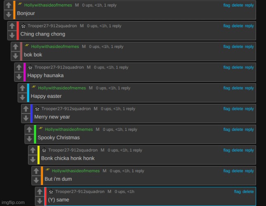Upvote the "Happy haunaka" comment
This screenshot has width=266, height=206.
tap(19, 68)
